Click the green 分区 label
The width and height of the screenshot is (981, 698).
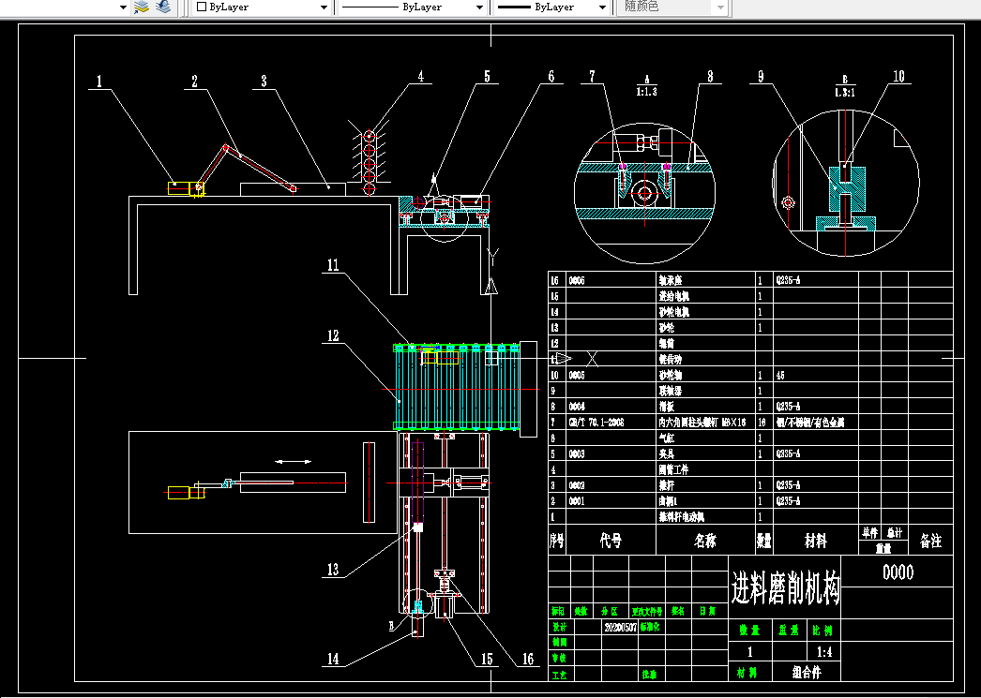[x=609, y=612]
